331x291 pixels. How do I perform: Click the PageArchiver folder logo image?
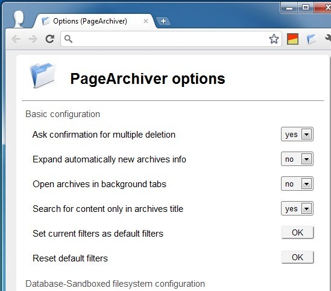(x=43, y=75)
